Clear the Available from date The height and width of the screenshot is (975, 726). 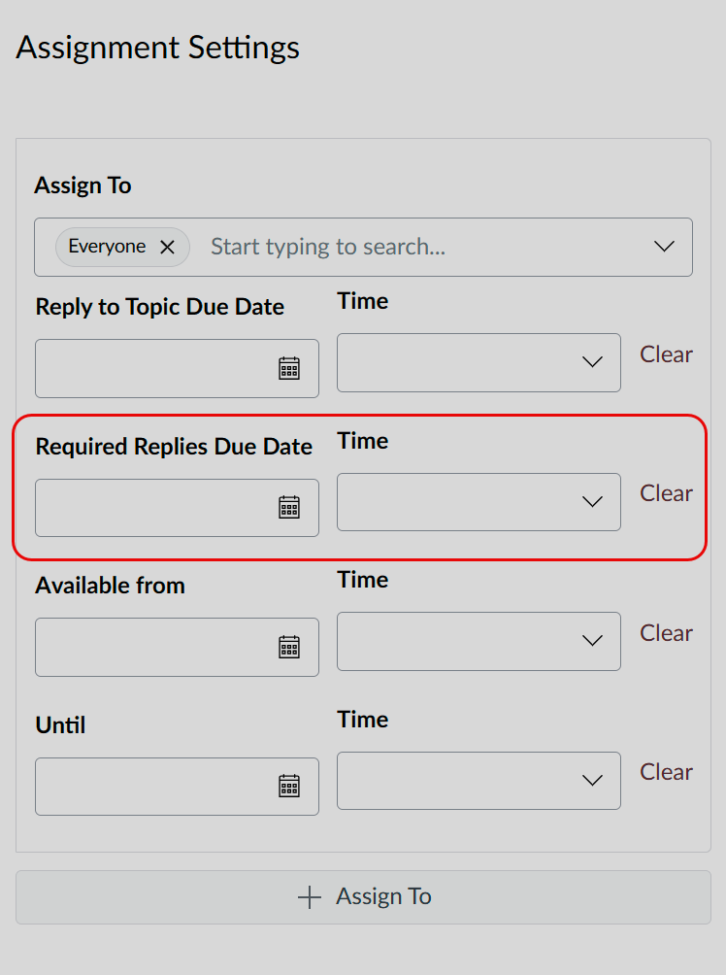pos(667,633)
